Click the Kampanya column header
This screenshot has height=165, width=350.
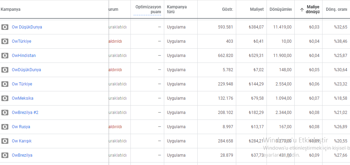click(x=10, y=9)
